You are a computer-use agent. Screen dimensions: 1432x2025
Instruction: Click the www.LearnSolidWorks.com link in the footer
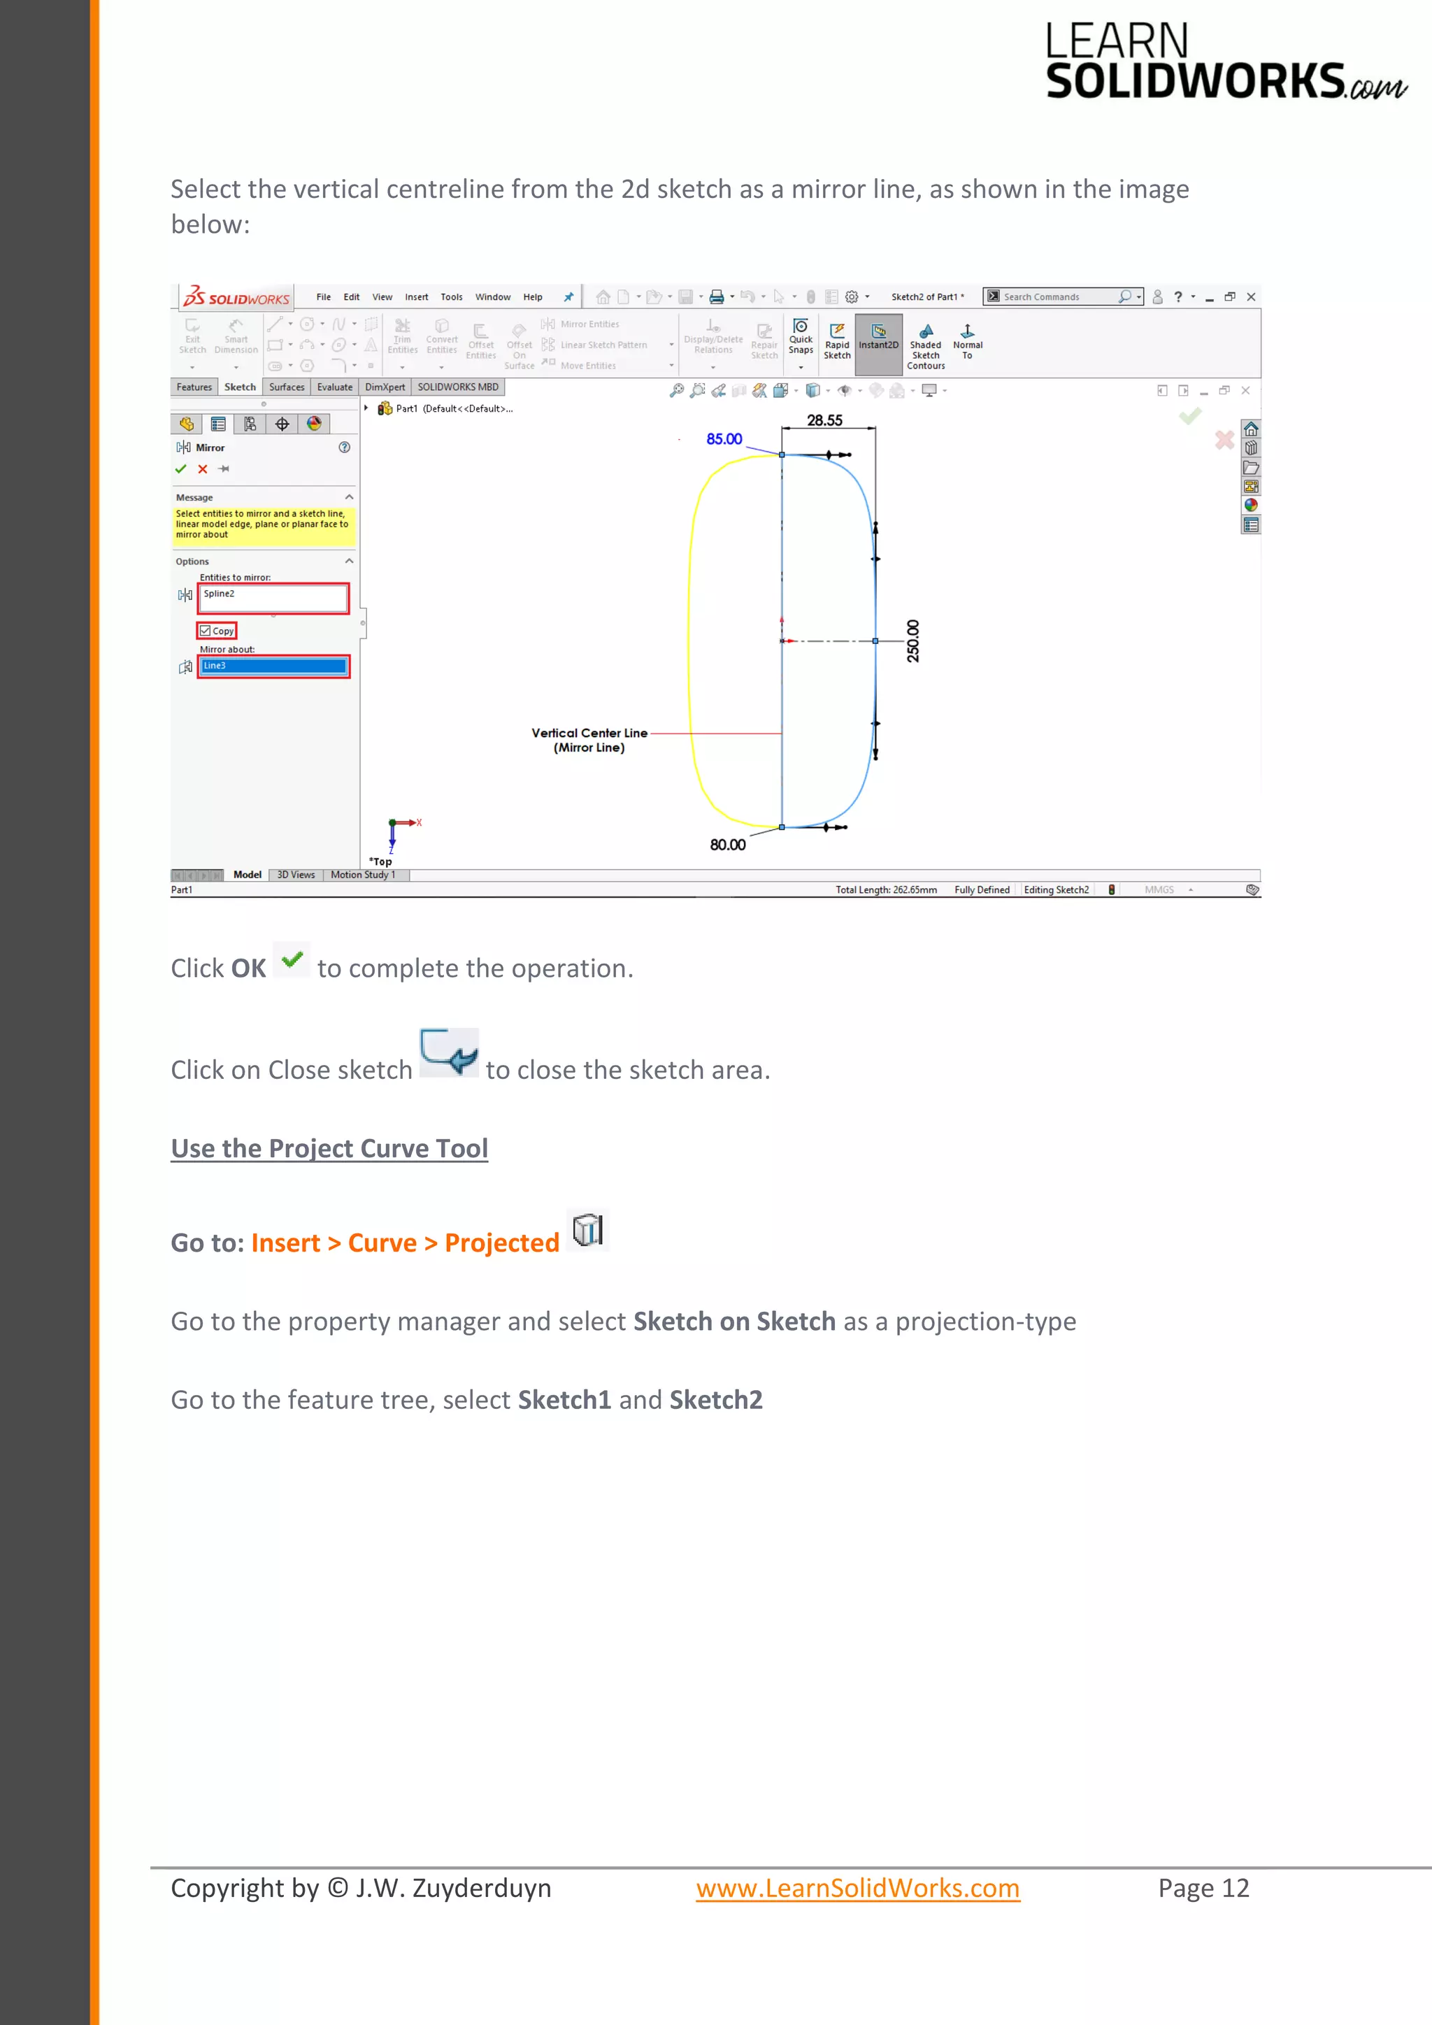[858, 1888]
